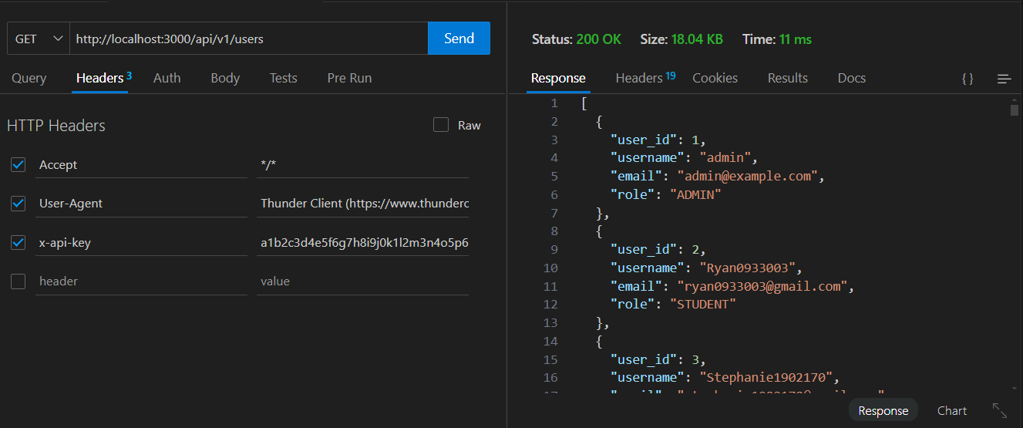Go to the Tests tab
This screenshot has height=428, width=1023.
point(284,78)
